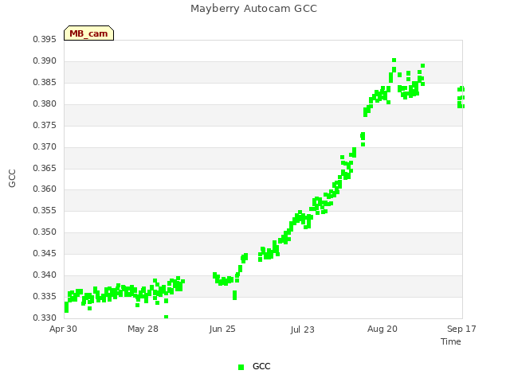The height and width of the screenshot is (382, 510).
Task: Click the 0.370 y-axis value
Action: coord(45,146)
